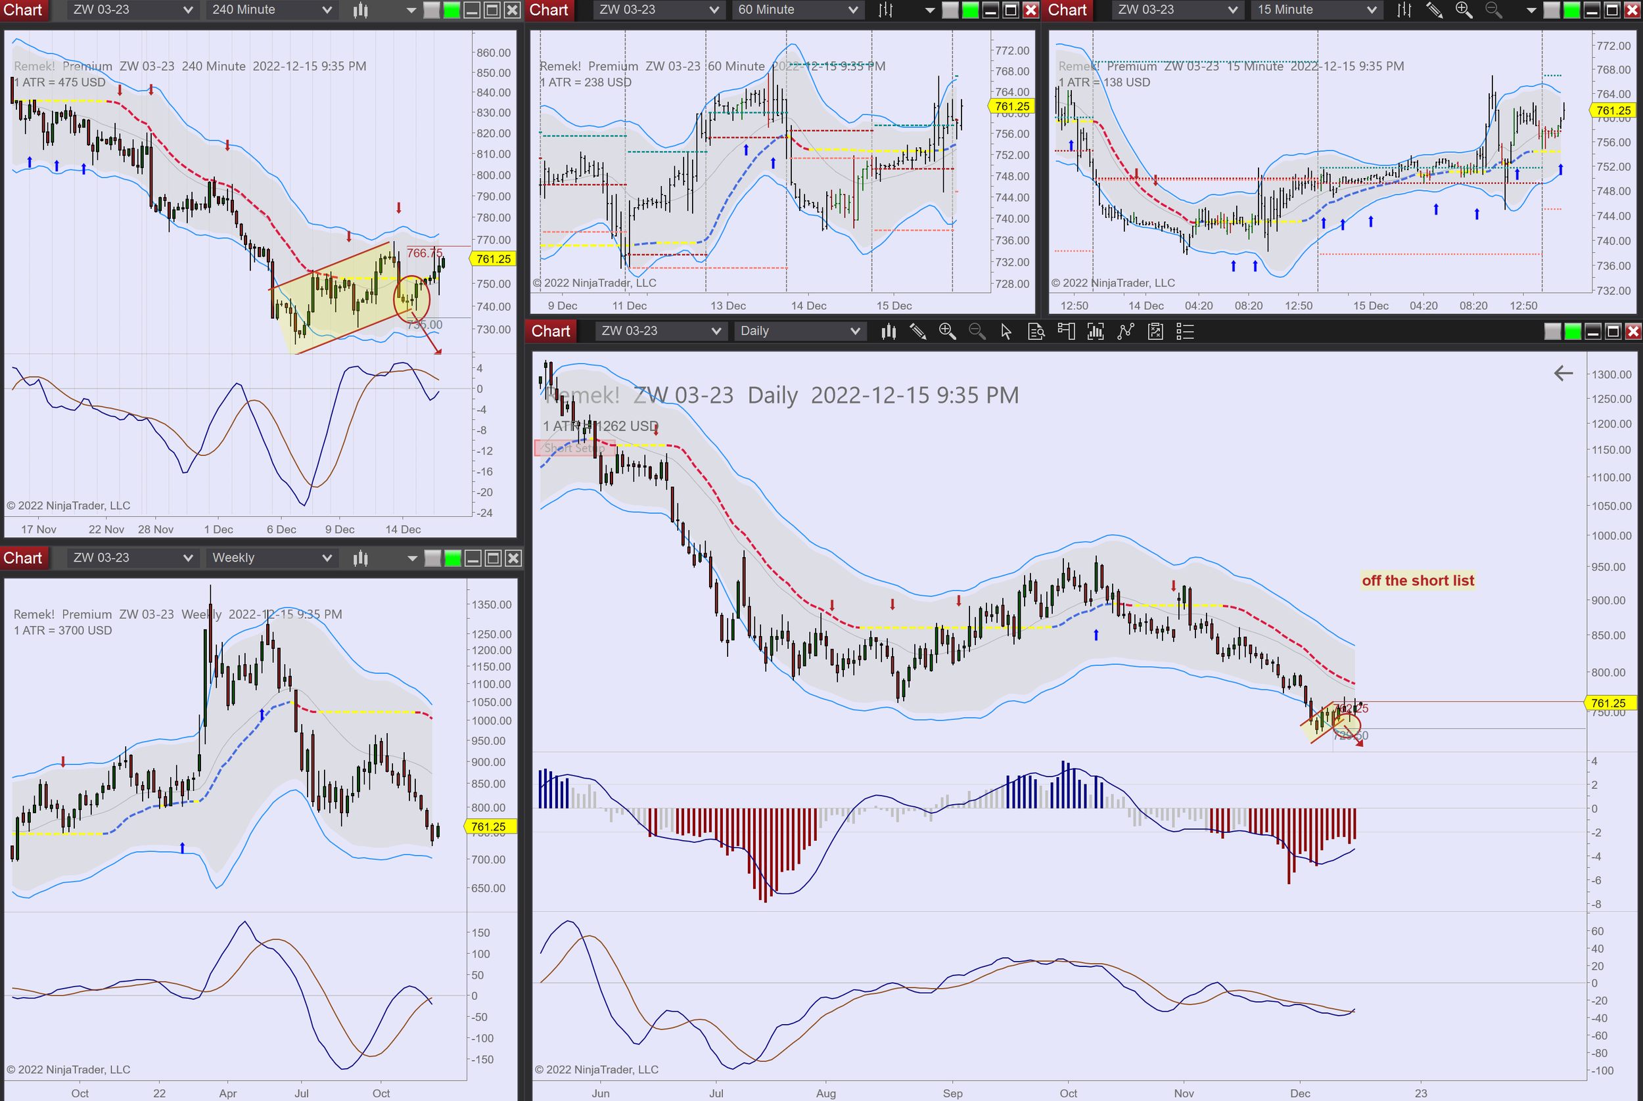Click bar style icon on 15 Minute chart
The width and height of the screenshot is (1643, 1101).
pyautogui.click(x=1404, y=10)
